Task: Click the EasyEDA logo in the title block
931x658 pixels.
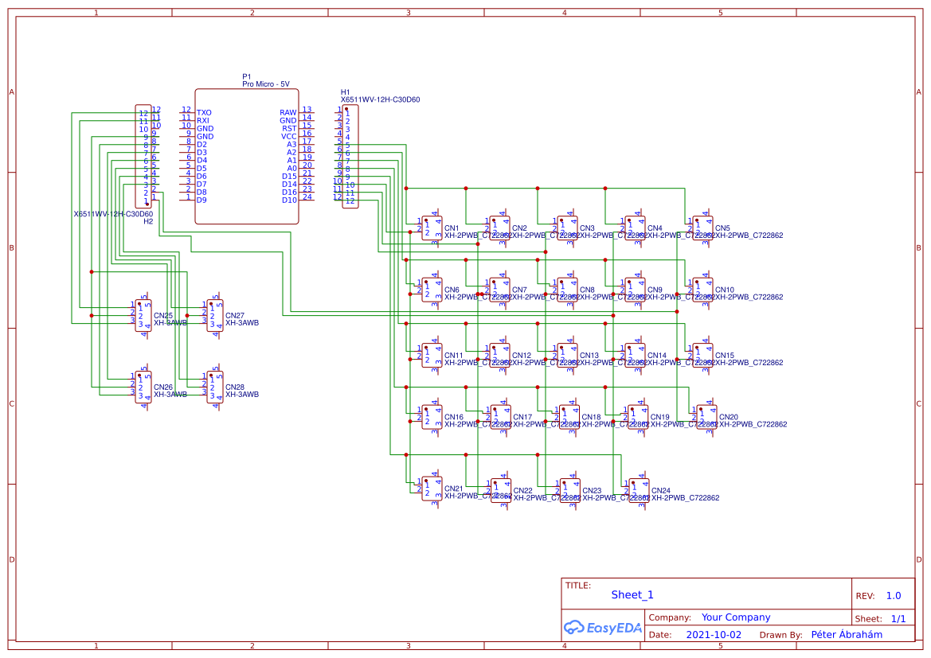Action: (x=603, y=629)
